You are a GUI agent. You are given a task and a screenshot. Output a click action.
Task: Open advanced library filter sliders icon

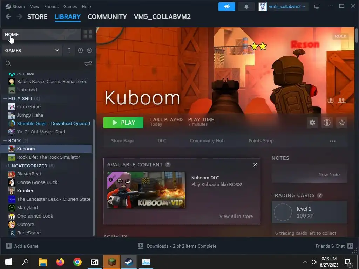pos(88,64)
